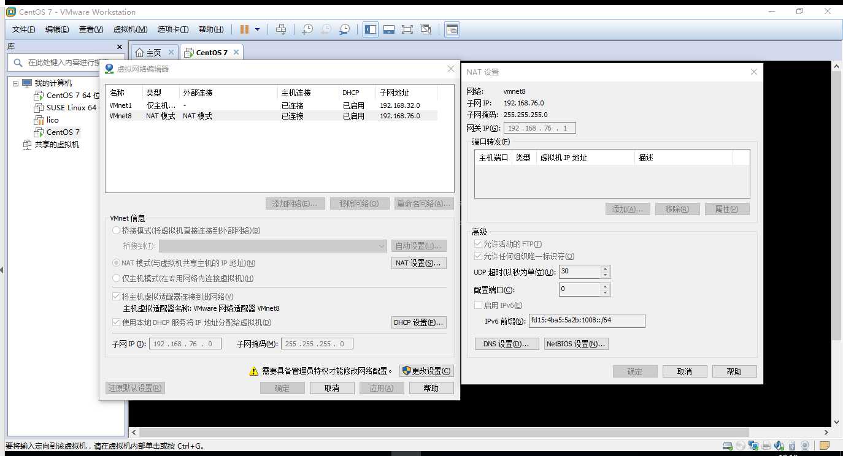Open the 编辑(E) menu
This screenshot has height=456, width=843.
tap(57, 29)
